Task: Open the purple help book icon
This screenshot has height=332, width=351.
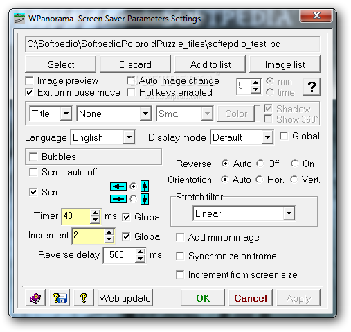Action: pos(35,298)
